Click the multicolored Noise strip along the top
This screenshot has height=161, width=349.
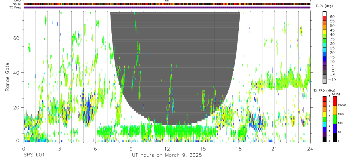click(x=167, y=4)
